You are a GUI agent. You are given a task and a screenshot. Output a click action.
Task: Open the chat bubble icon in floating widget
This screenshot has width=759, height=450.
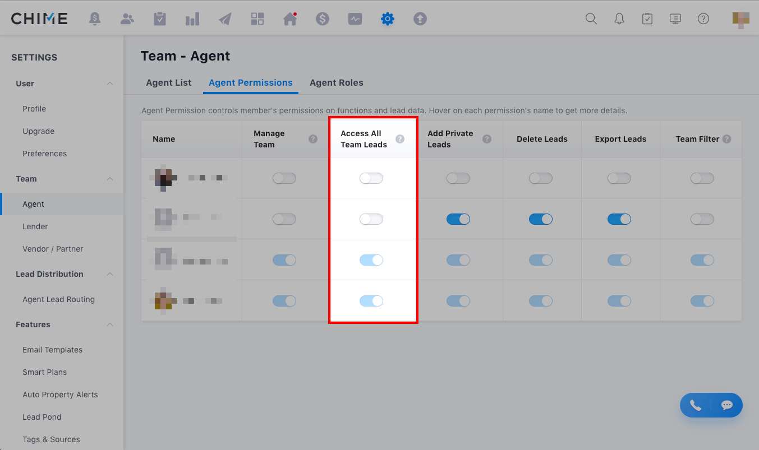click(727, 405)
